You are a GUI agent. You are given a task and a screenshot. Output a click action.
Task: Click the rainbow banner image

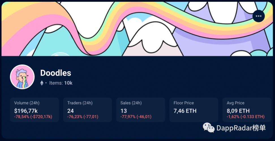pyautogui.click(x=137, y=29)
